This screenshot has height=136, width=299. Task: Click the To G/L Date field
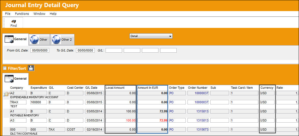(85, 50)
